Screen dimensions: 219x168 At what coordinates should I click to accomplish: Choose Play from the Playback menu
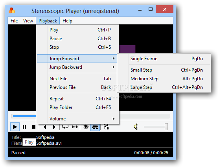pos(77,30)
